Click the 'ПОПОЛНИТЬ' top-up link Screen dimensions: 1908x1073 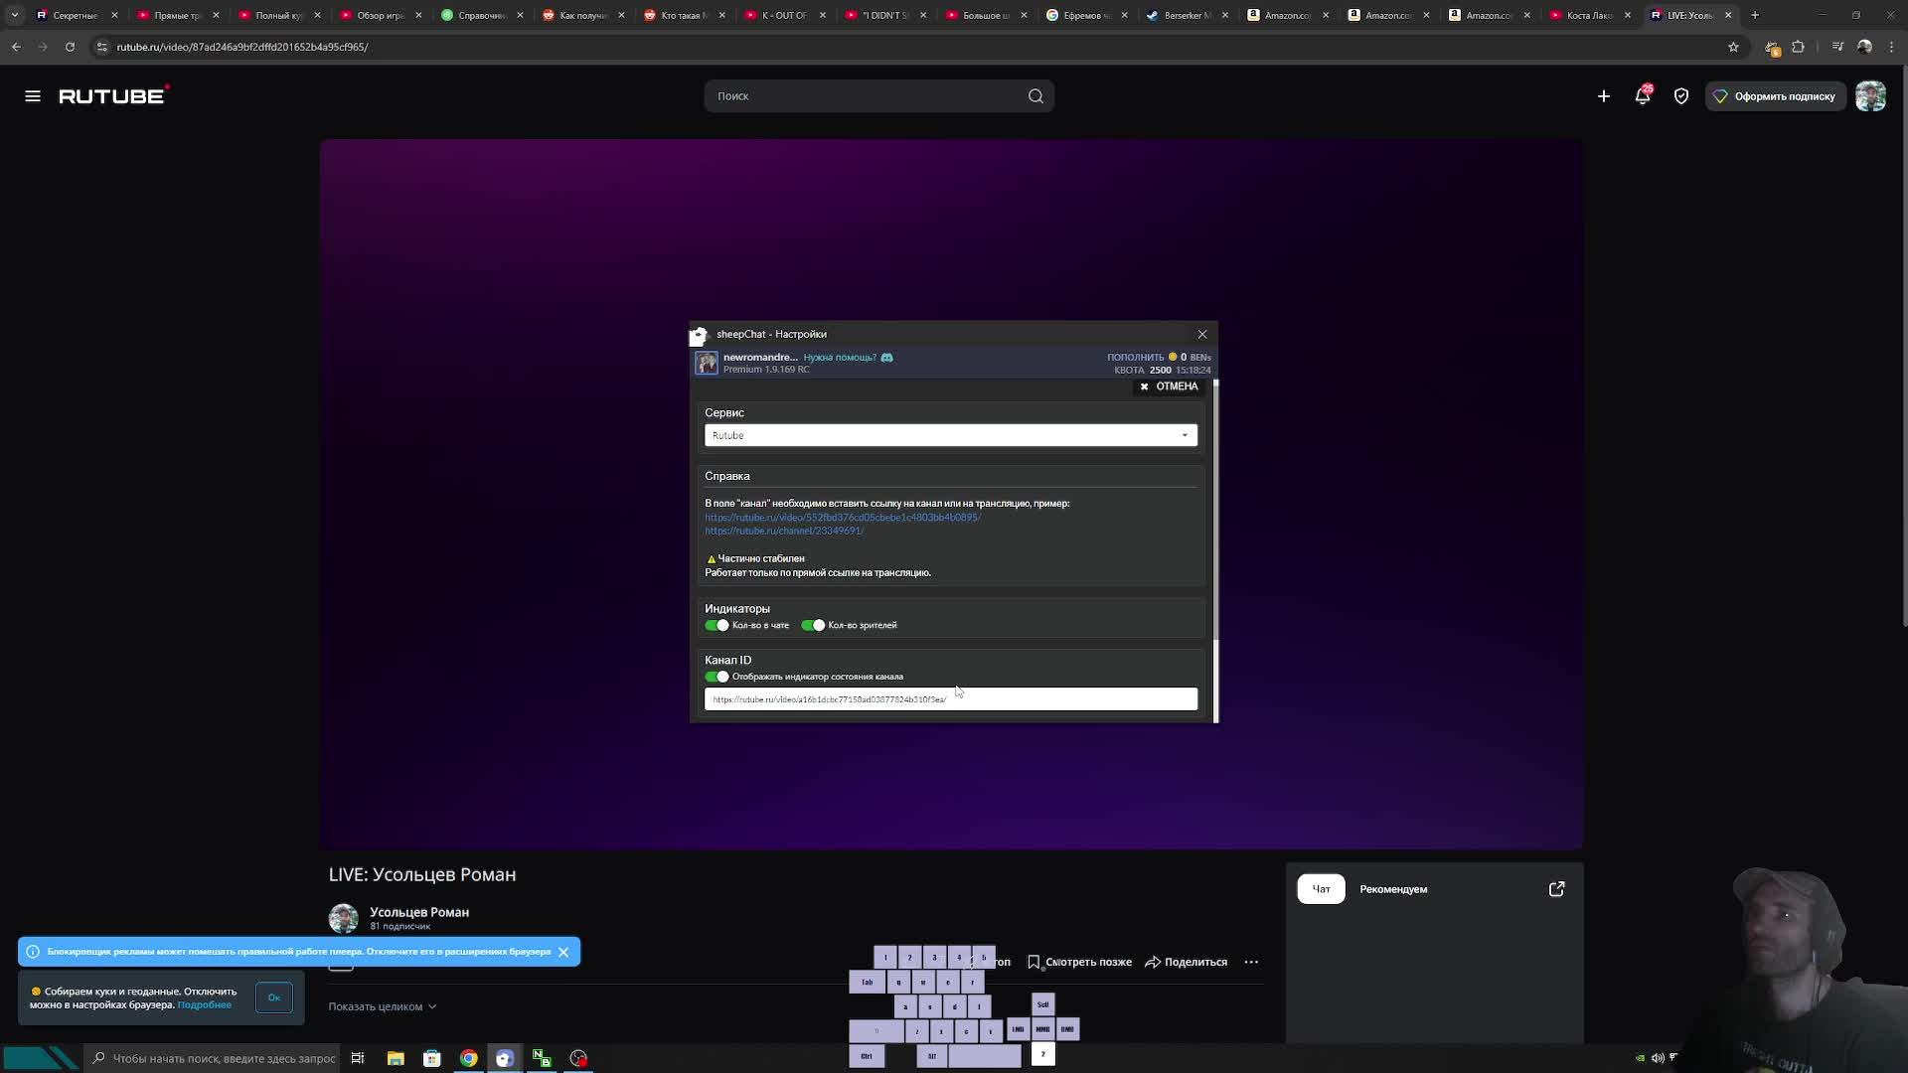1135,357
